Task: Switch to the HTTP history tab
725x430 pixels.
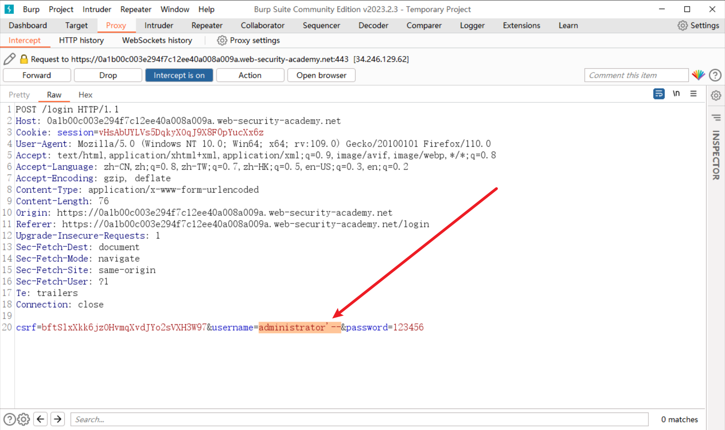Action: [x=81, y=40]
